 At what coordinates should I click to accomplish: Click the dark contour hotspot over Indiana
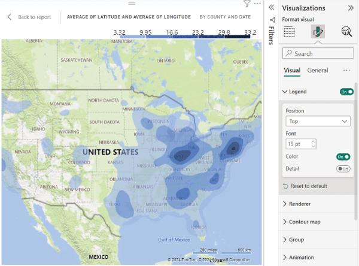[182, 155]
